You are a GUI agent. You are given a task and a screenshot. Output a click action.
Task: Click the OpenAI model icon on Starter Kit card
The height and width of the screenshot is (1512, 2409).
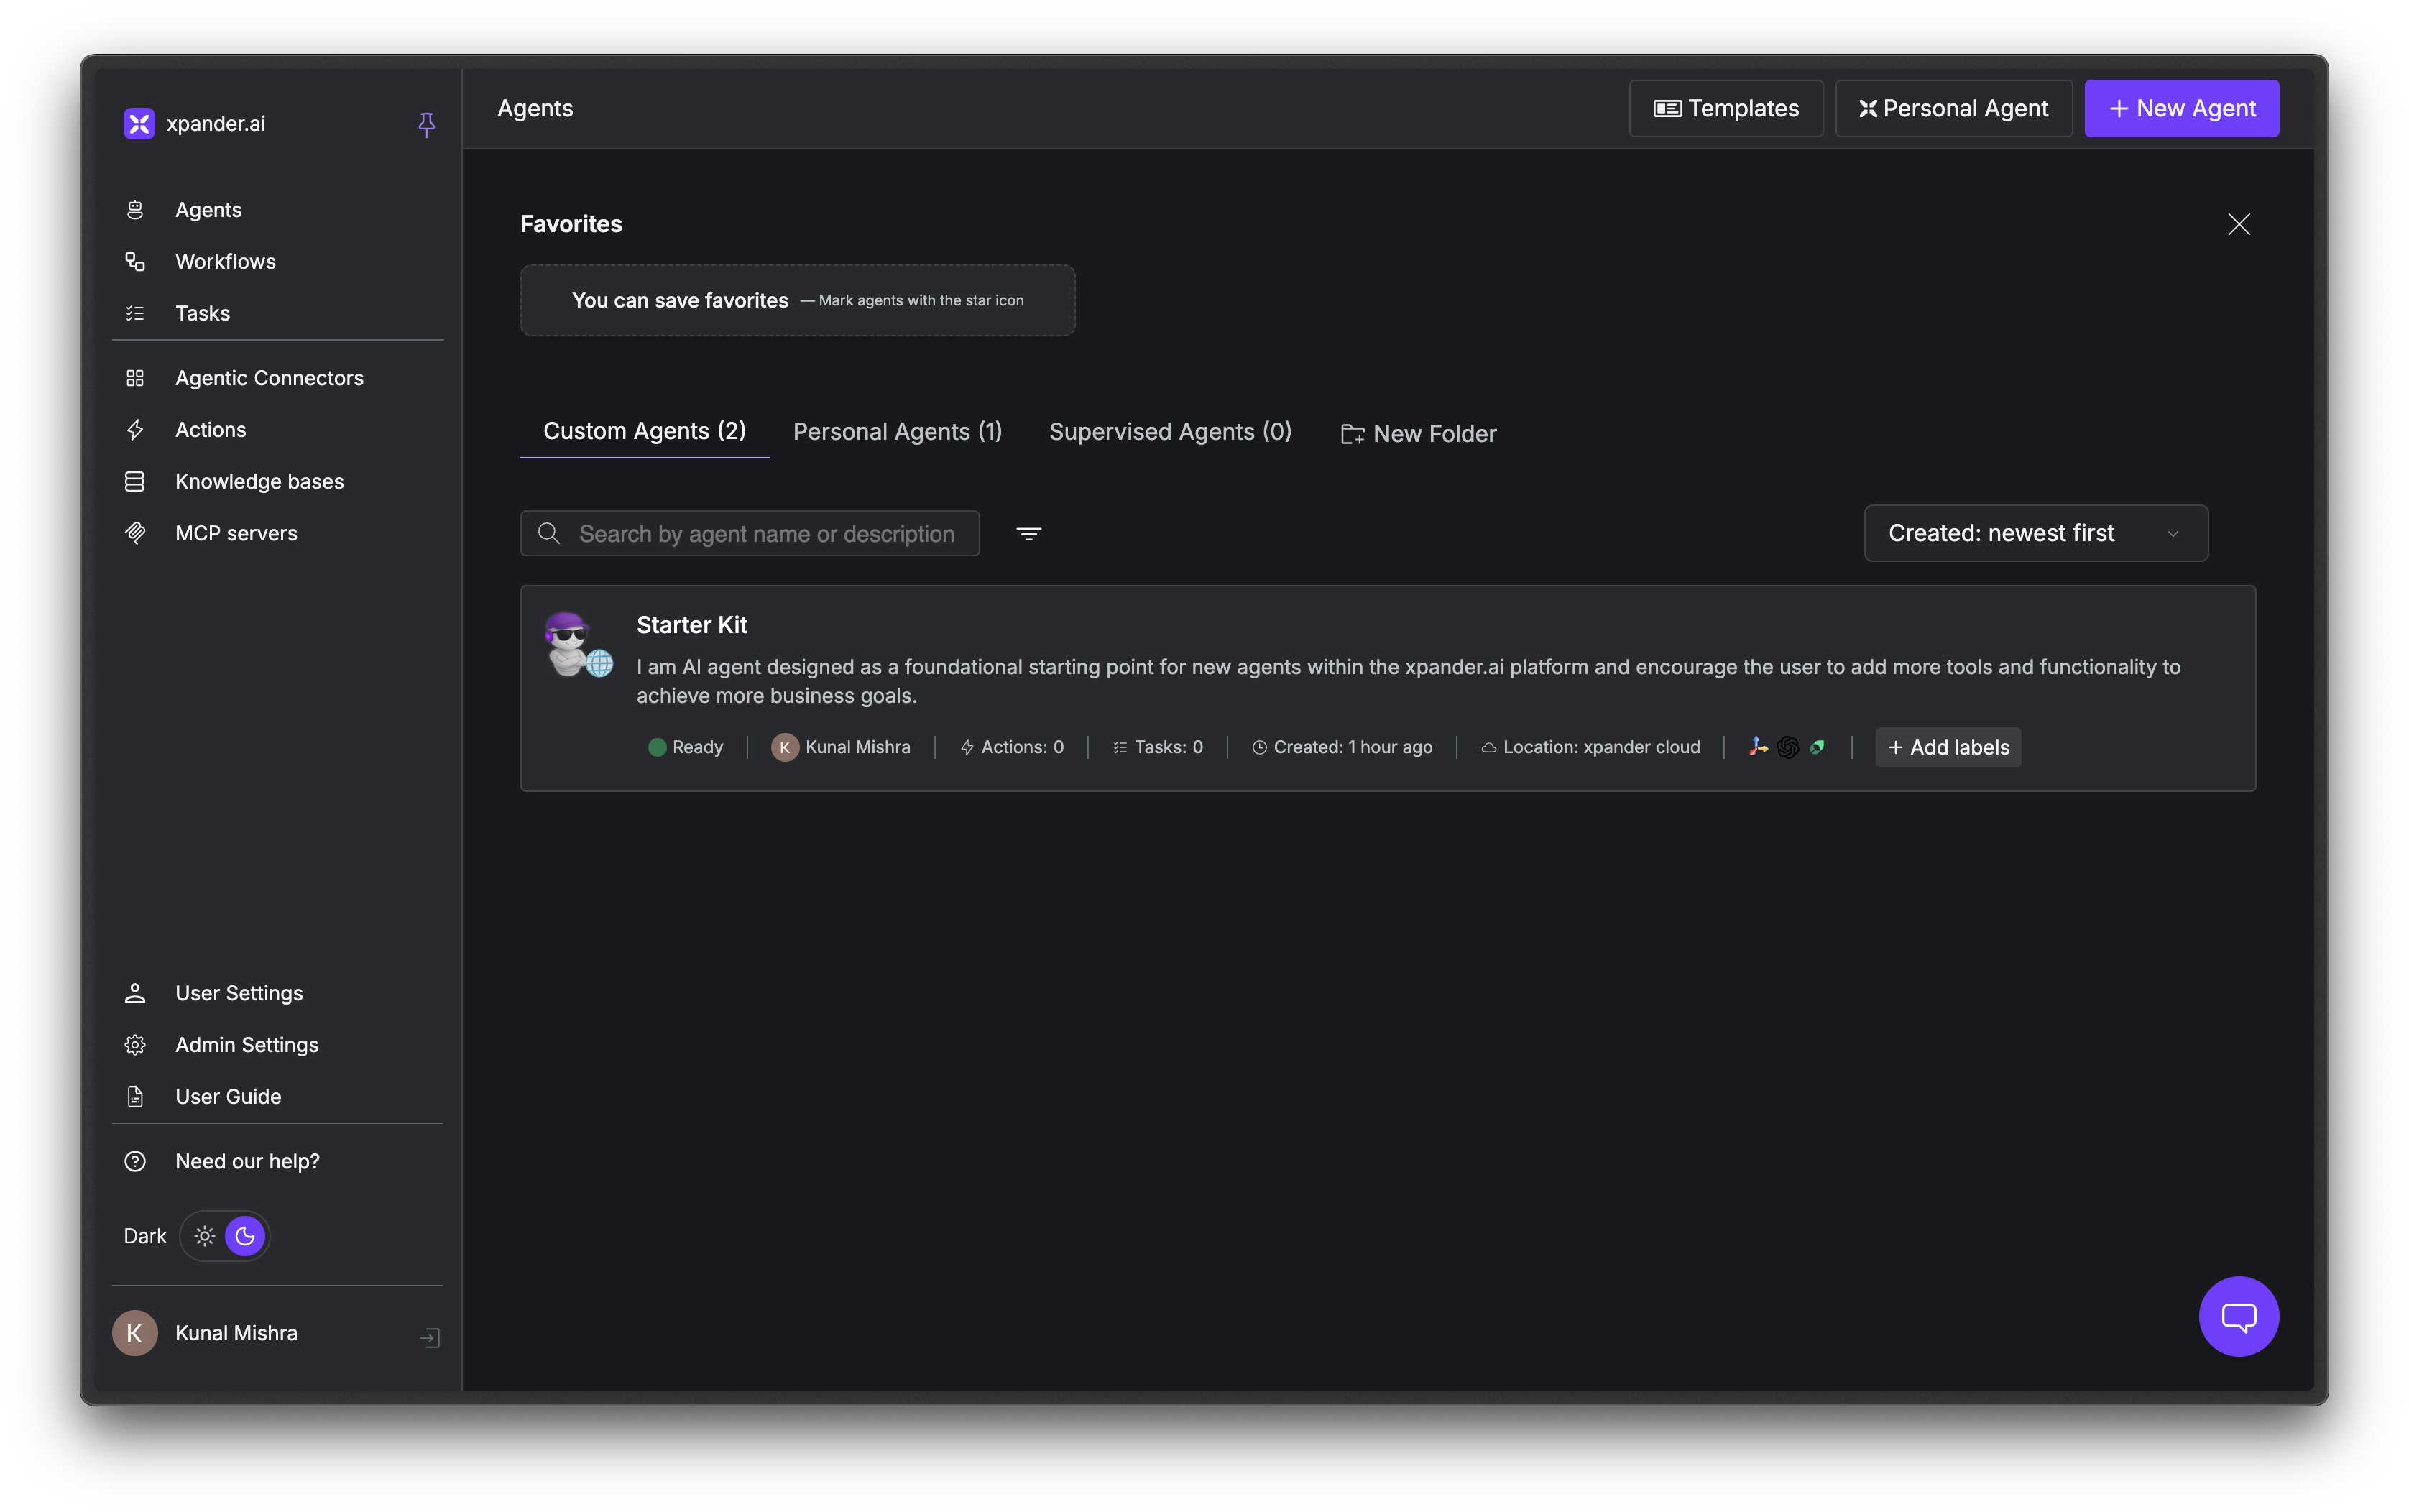coord(1788,747)
